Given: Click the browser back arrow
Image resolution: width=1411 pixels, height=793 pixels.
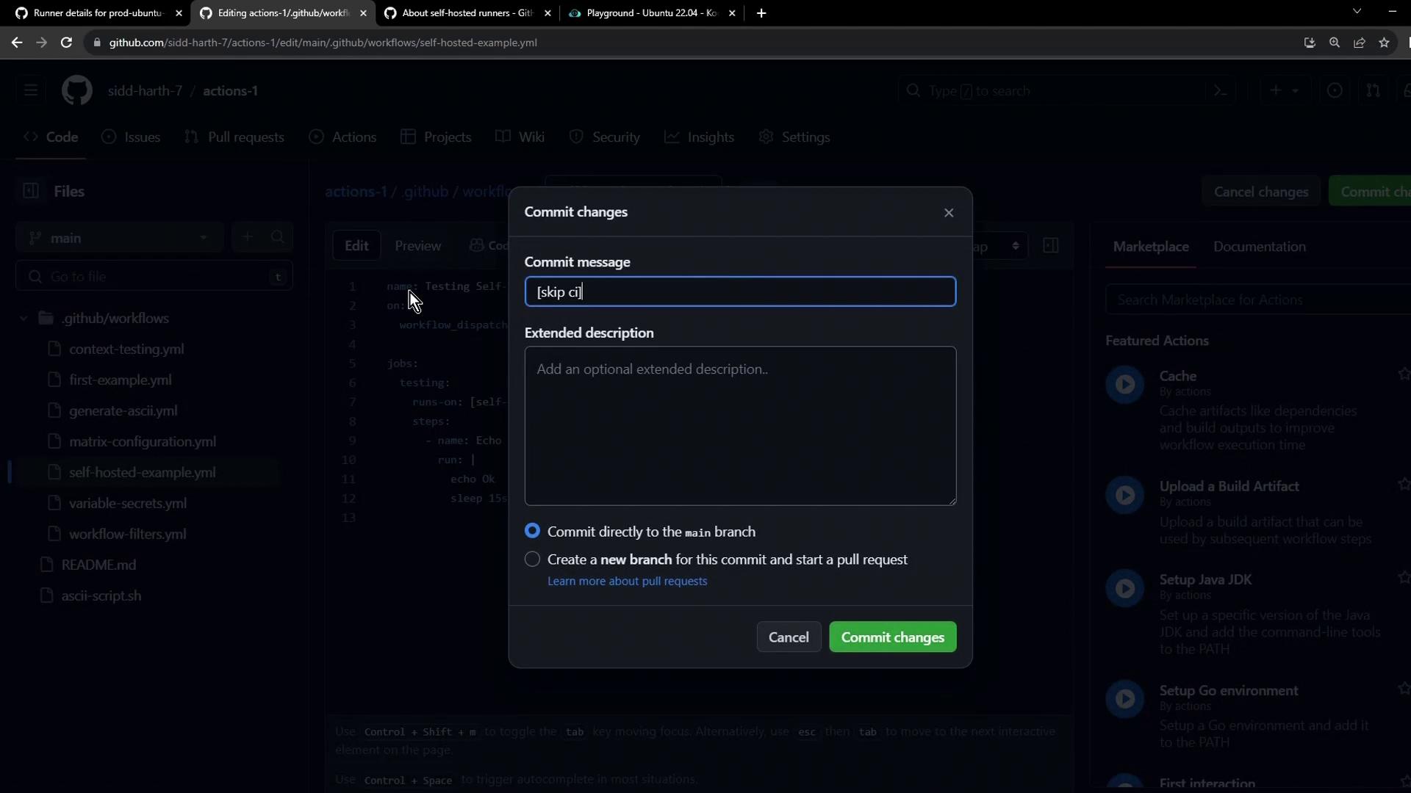Looking at the screenshot, I should click(17, 43).
